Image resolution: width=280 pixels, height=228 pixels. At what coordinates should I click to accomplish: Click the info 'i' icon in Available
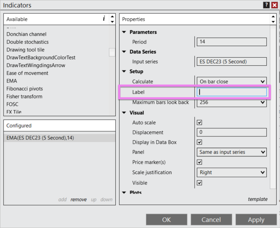[x=104, y=18]
